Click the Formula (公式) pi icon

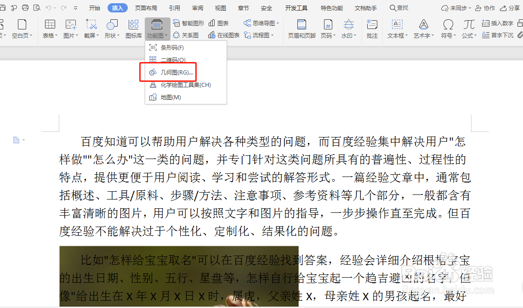click(x=469, y=25)
